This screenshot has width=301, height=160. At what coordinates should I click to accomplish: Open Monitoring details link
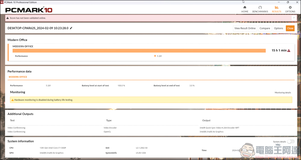click(283, 93)
